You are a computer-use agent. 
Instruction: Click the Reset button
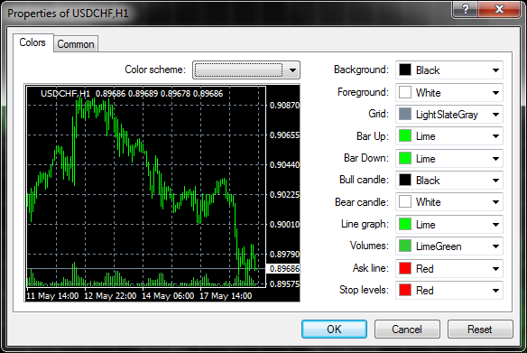click(480, 330)
